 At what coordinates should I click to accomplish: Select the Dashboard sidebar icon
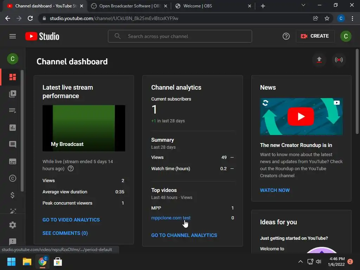pos(13,77)
